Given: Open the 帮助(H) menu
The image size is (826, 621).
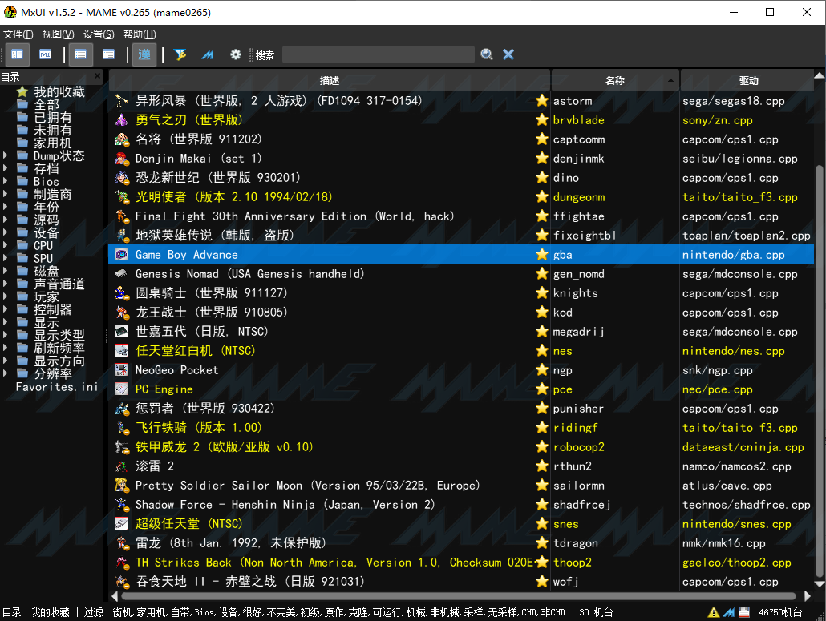Looking at the screenshot, I should 140,34.
